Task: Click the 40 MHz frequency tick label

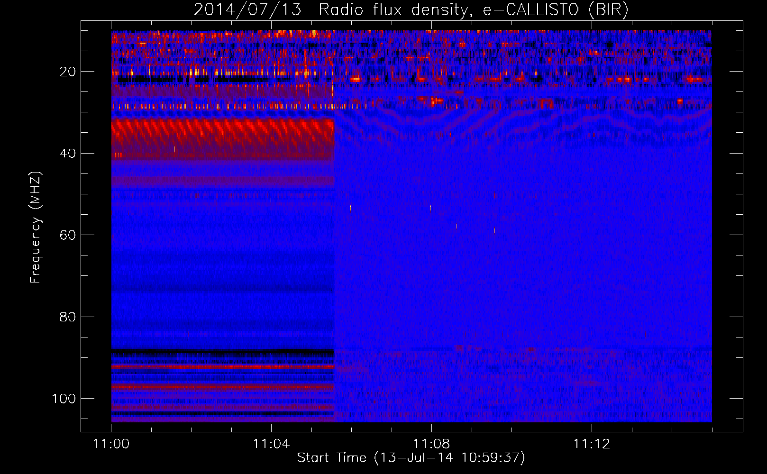Action: (x=68, y=154)
